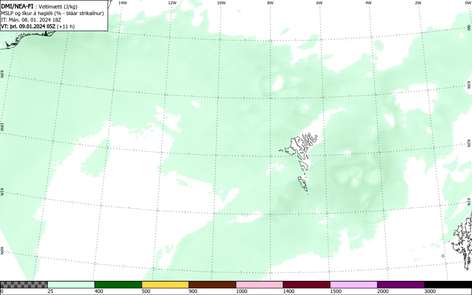This screenshot has width=472, height=295.
Task: Click the "12W" longitude label
Action: [x=172, y=3]
